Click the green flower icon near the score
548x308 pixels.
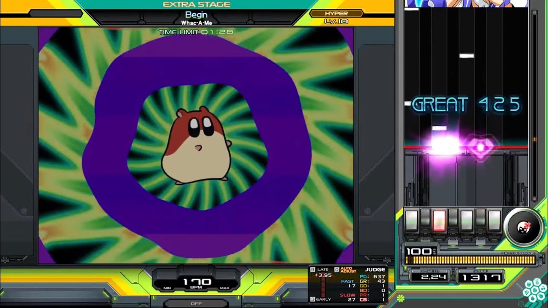coord(400,297)
